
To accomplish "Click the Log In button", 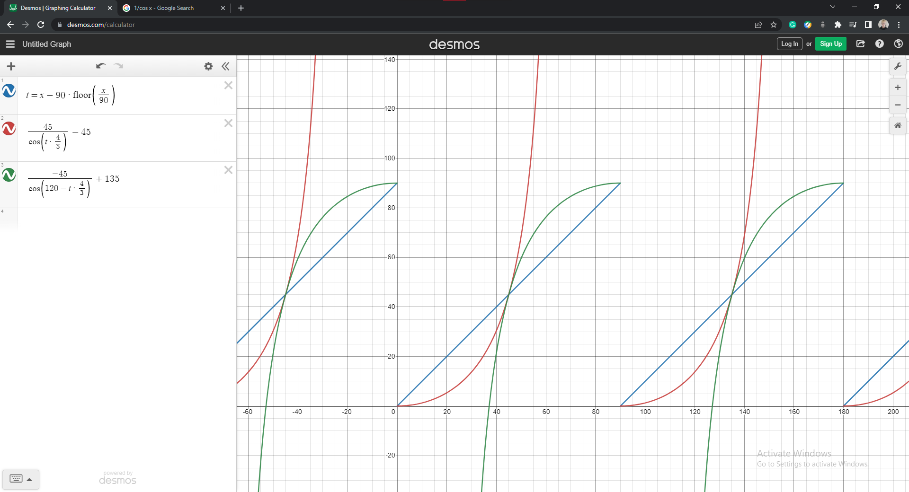I will click(789, 44).
